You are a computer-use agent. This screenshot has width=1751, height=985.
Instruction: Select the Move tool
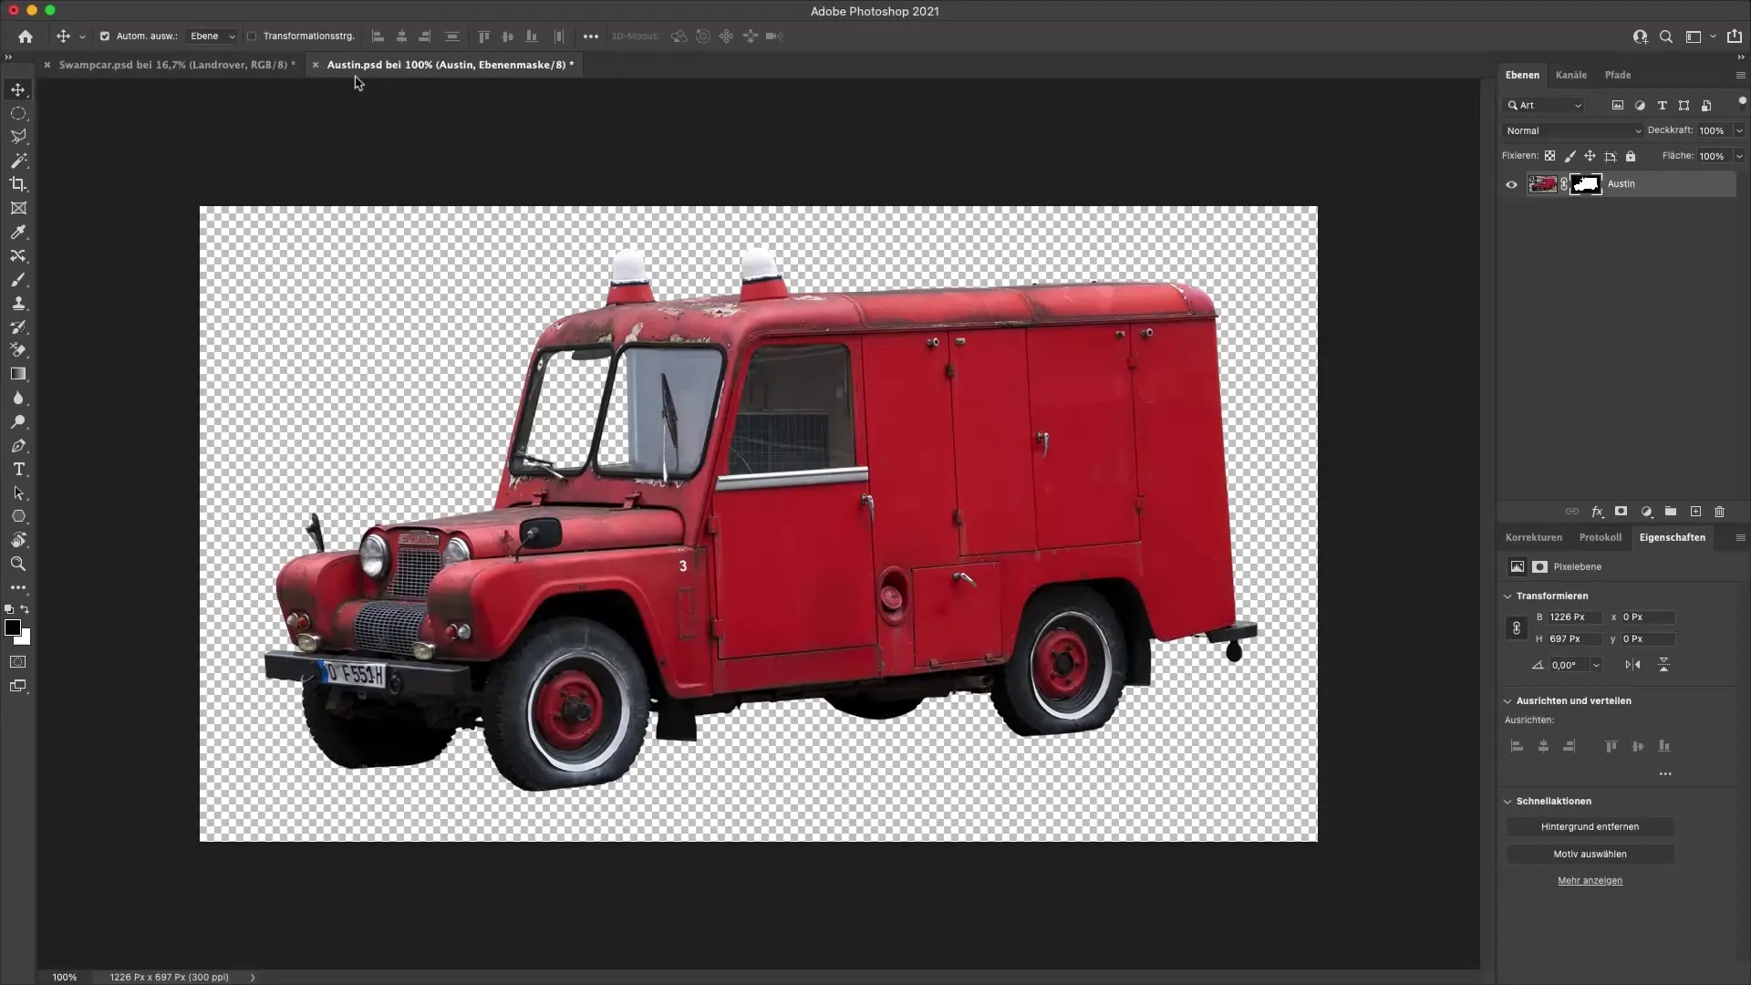[x=18, y=89]
